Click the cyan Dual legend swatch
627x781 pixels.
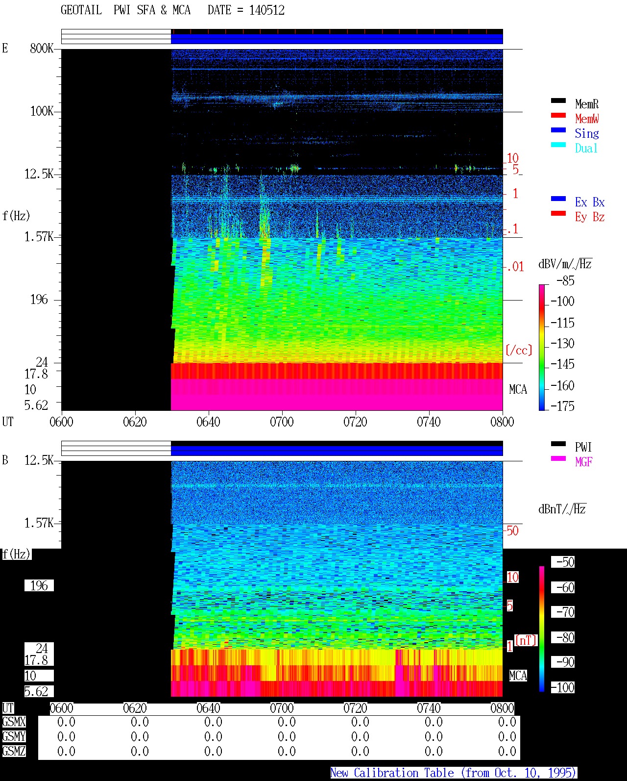click(x=558, y=145)
